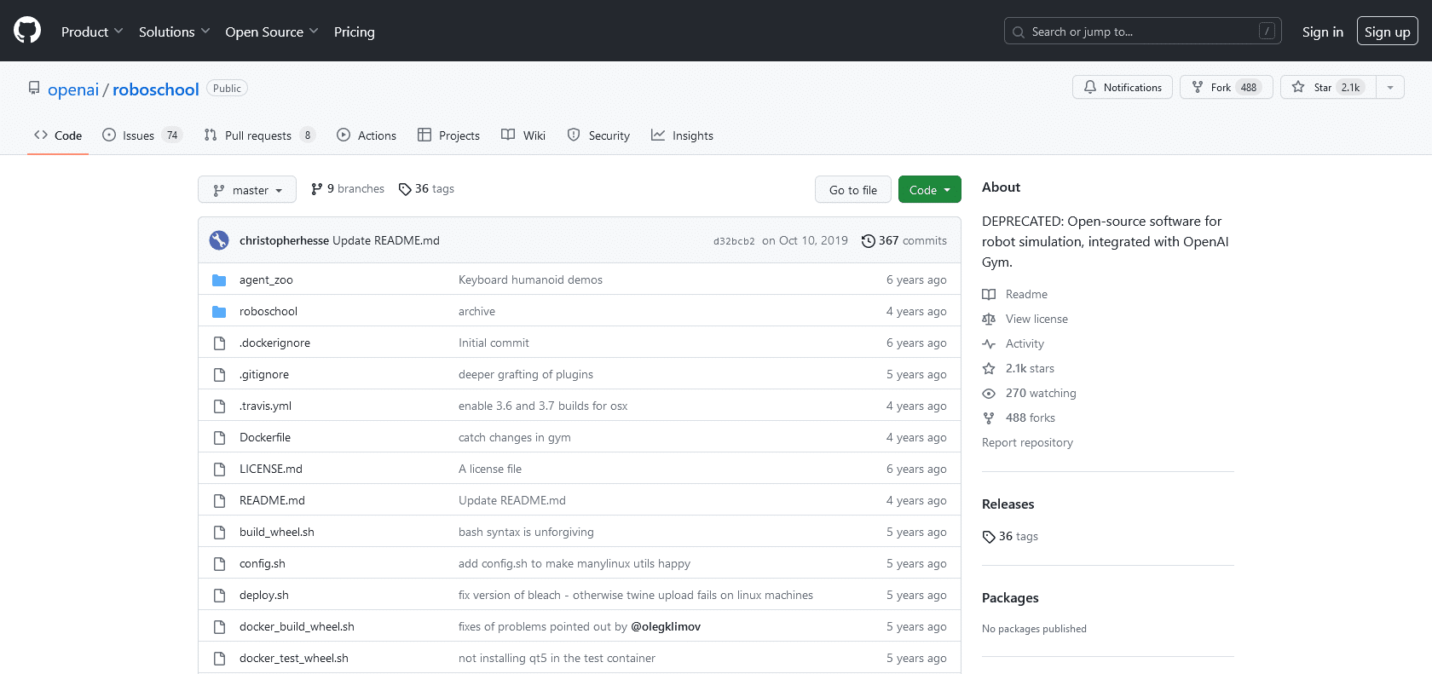Click the tag icon next to 36 tags under Releases
Screen dimensions: 1432x674
tap(989, 537)
